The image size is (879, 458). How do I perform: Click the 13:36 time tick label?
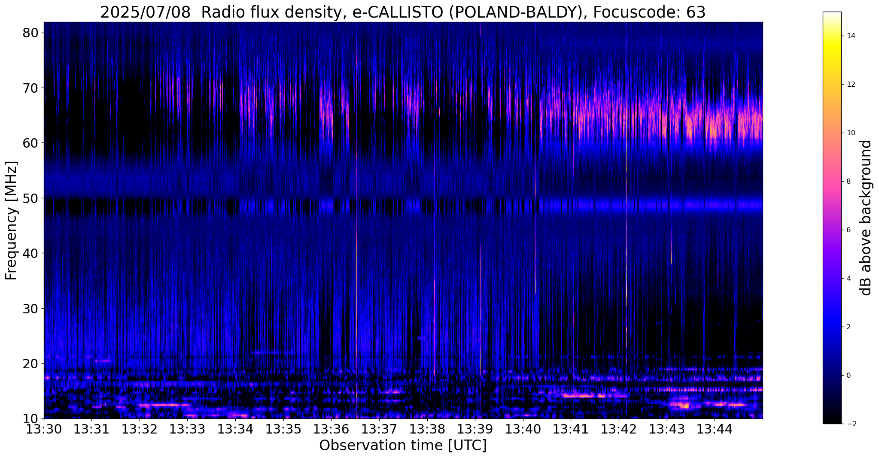(x=331, y=429)
